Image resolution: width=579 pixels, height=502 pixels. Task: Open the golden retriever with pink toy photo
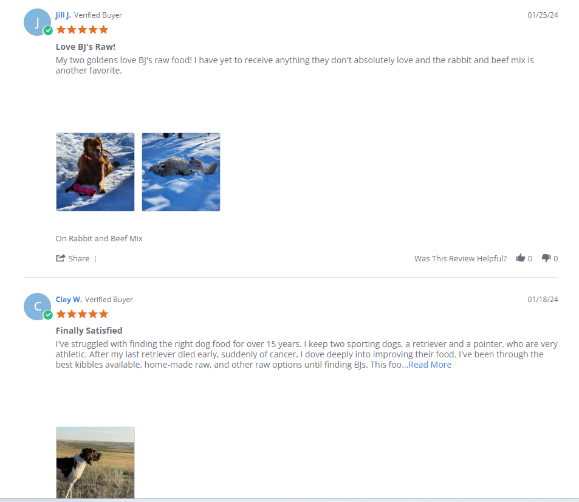tap(95, 172)
